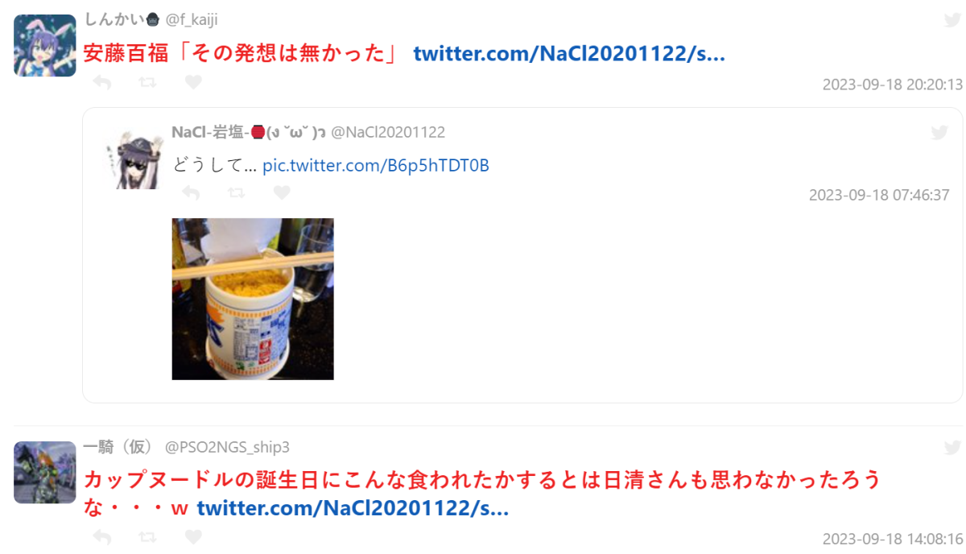Open the @PSO2NGS_ship3 username handle
The width and height of the screenshot is (966, 554).
pyautogui.click(x=227, y=447)
